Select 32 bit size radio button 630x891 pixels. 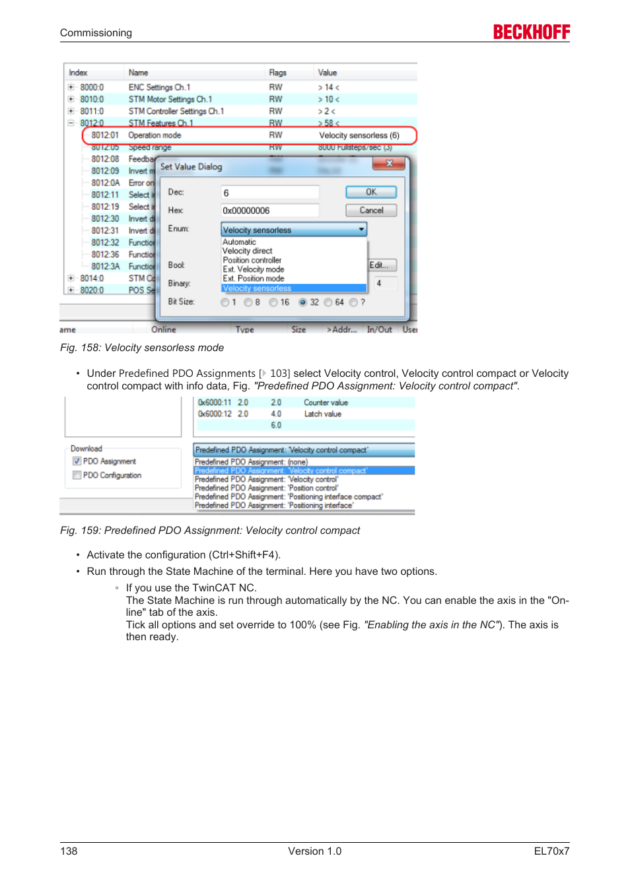(303, 302)
